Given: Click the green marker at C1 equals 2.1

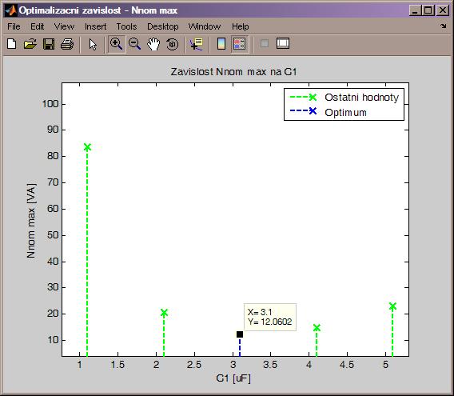Looking at the screenshot, I should click(164, 313).
